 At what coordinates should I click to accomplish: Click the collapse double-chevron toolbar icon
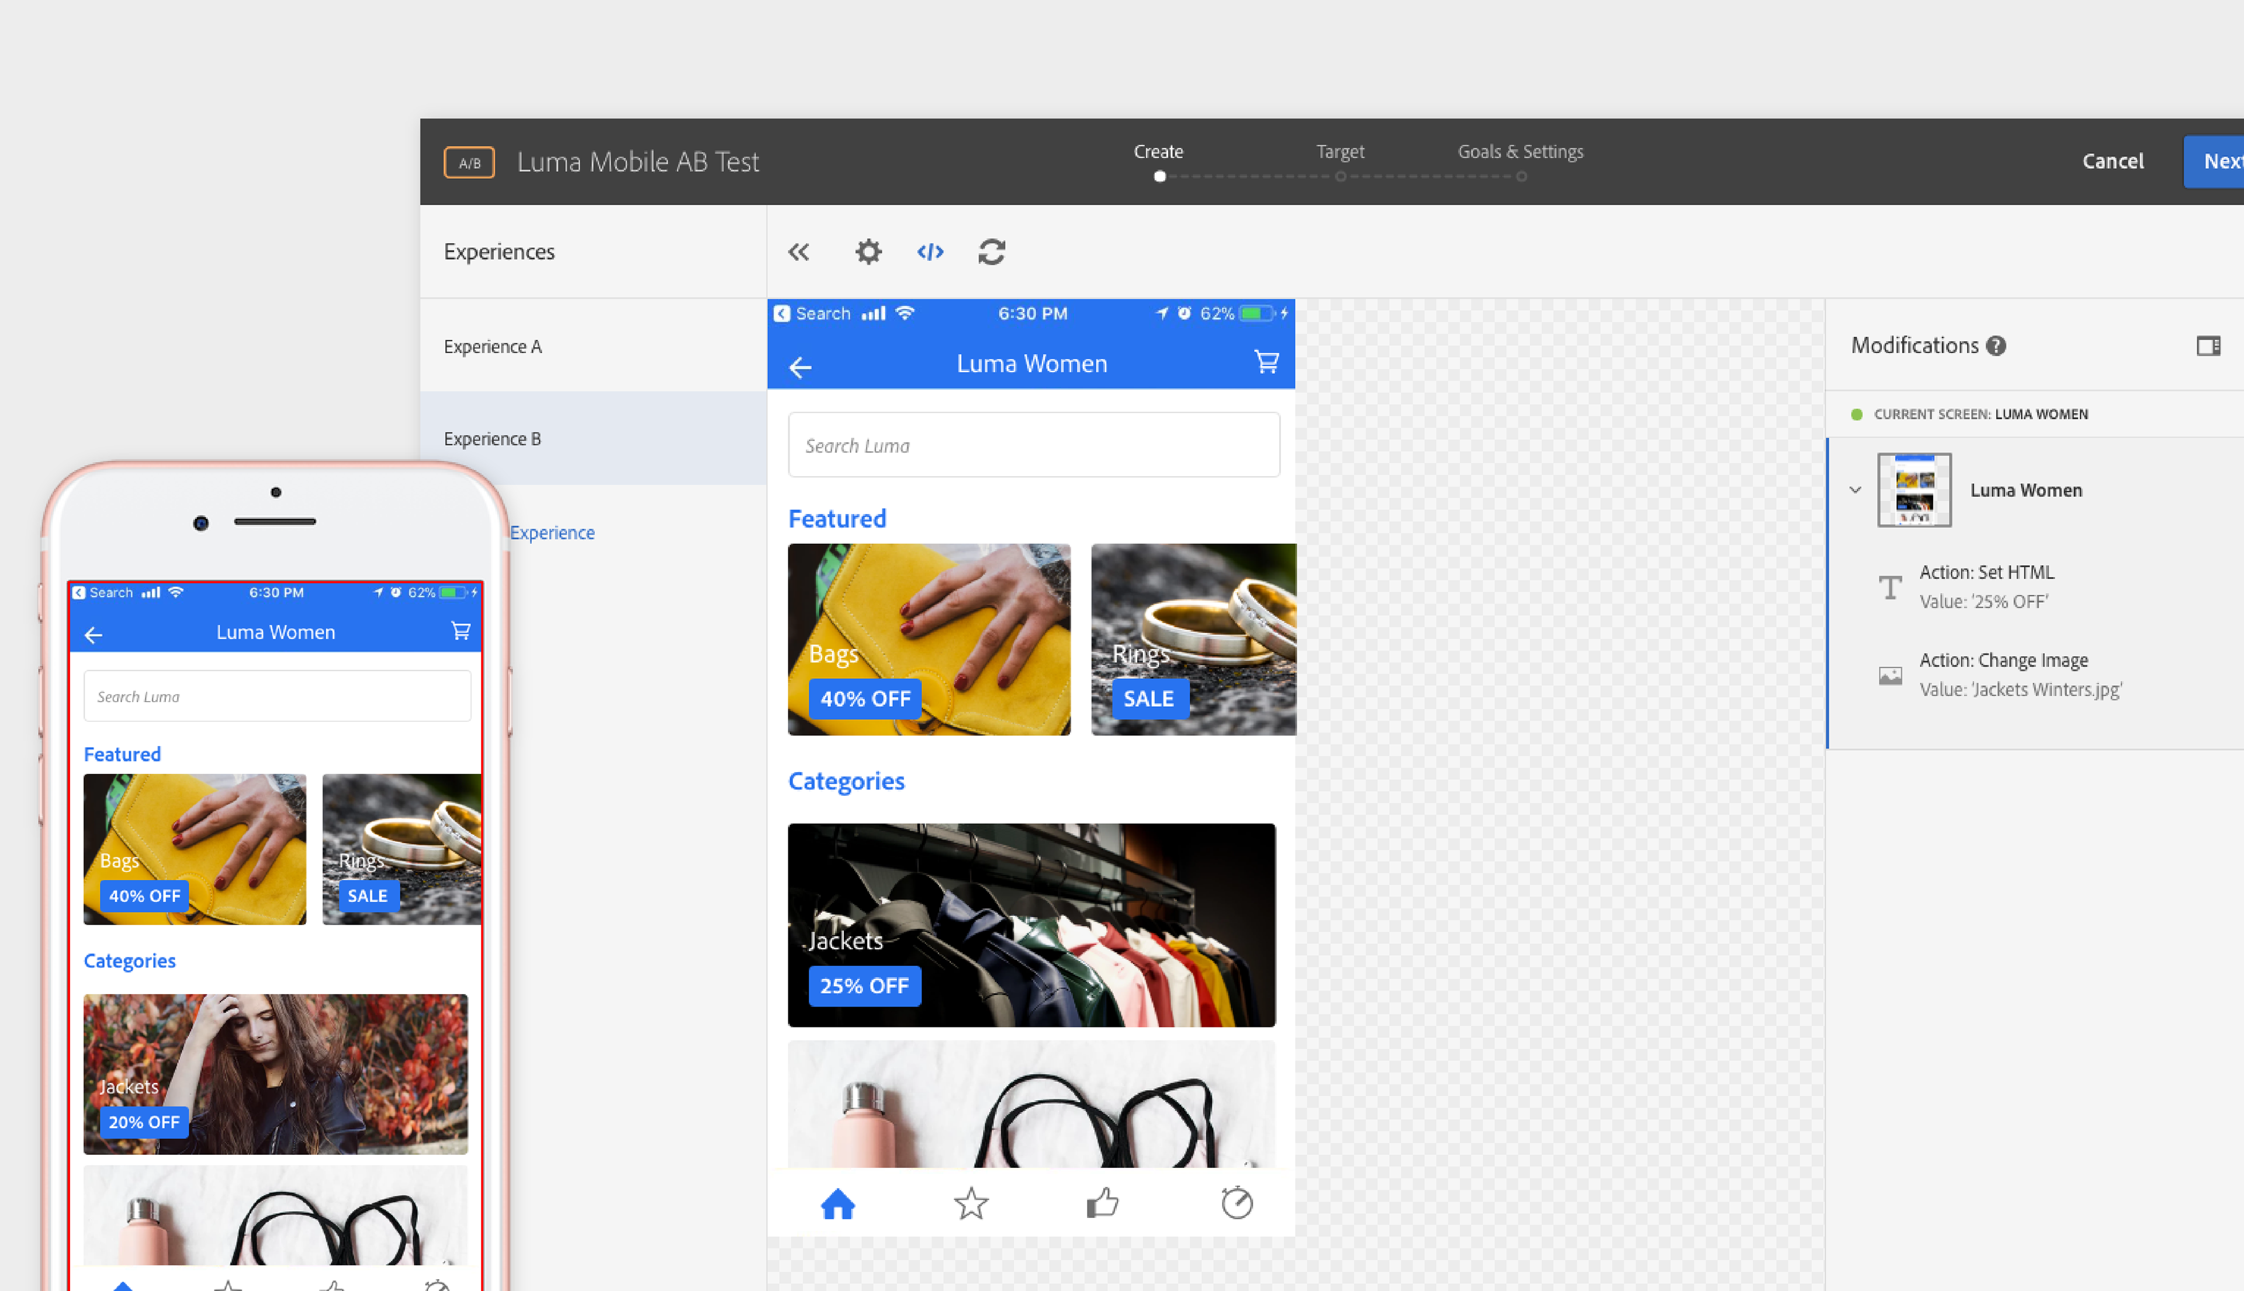click(x=798, y=253)
